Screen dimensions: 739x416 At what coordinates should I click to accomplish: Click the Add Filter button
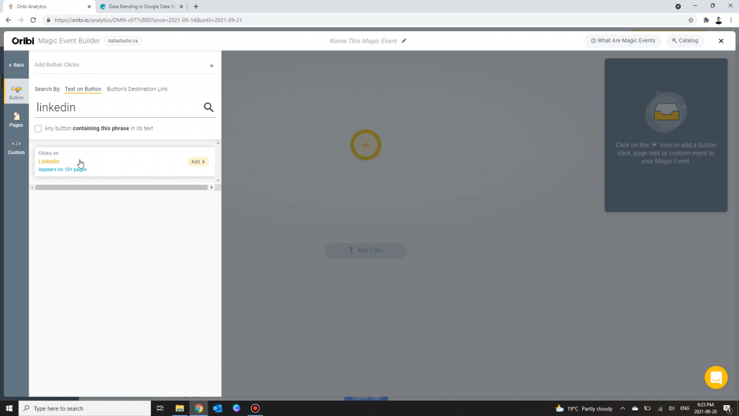[365, 250]
